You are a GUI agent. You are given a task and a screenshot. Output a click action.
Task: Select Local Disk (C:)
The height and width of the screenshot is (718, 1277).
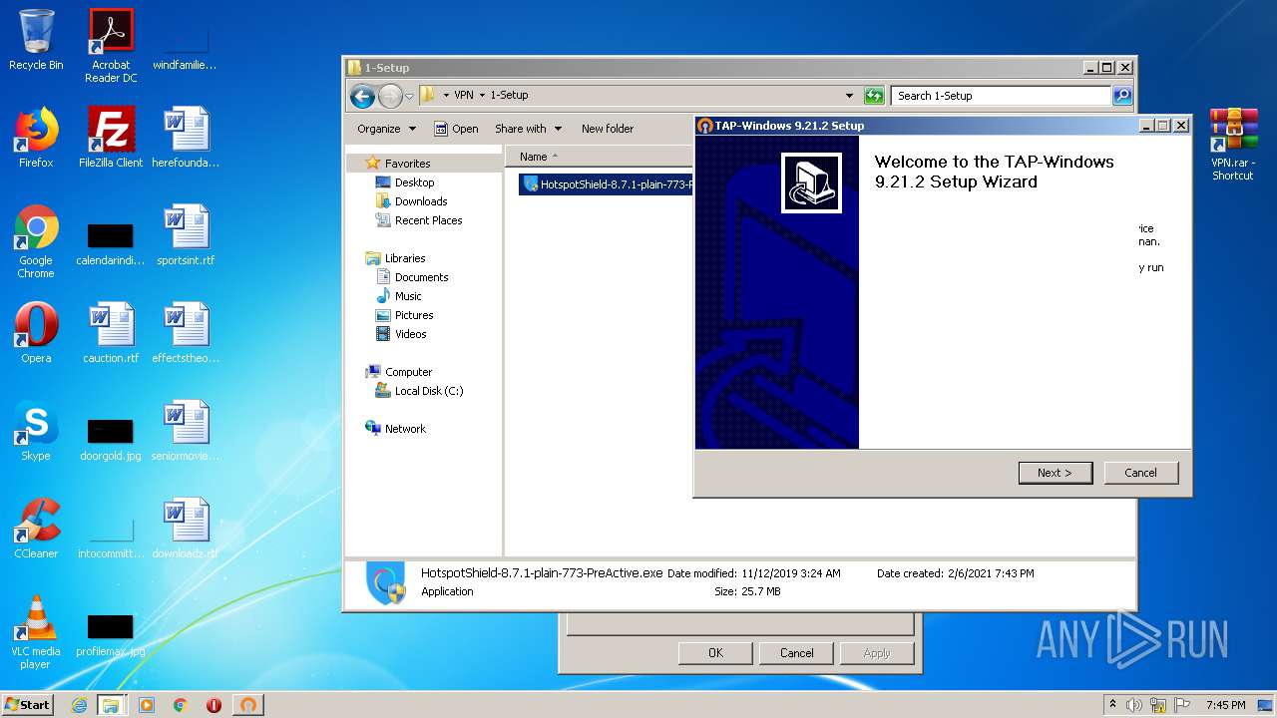click(428, 391)
